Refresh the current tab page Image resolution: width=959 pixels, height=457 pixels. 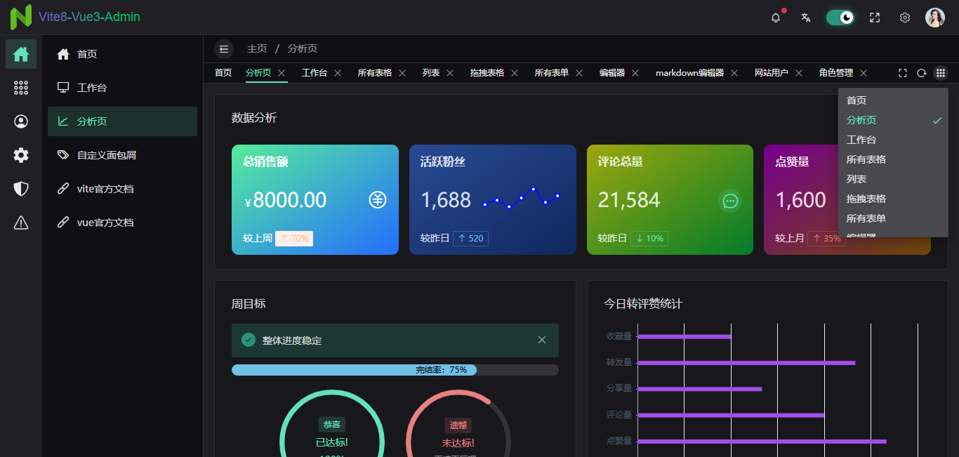[x=922, y=73]
